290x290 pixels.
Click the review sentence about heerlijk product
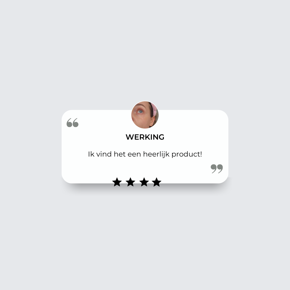point(145,154)
